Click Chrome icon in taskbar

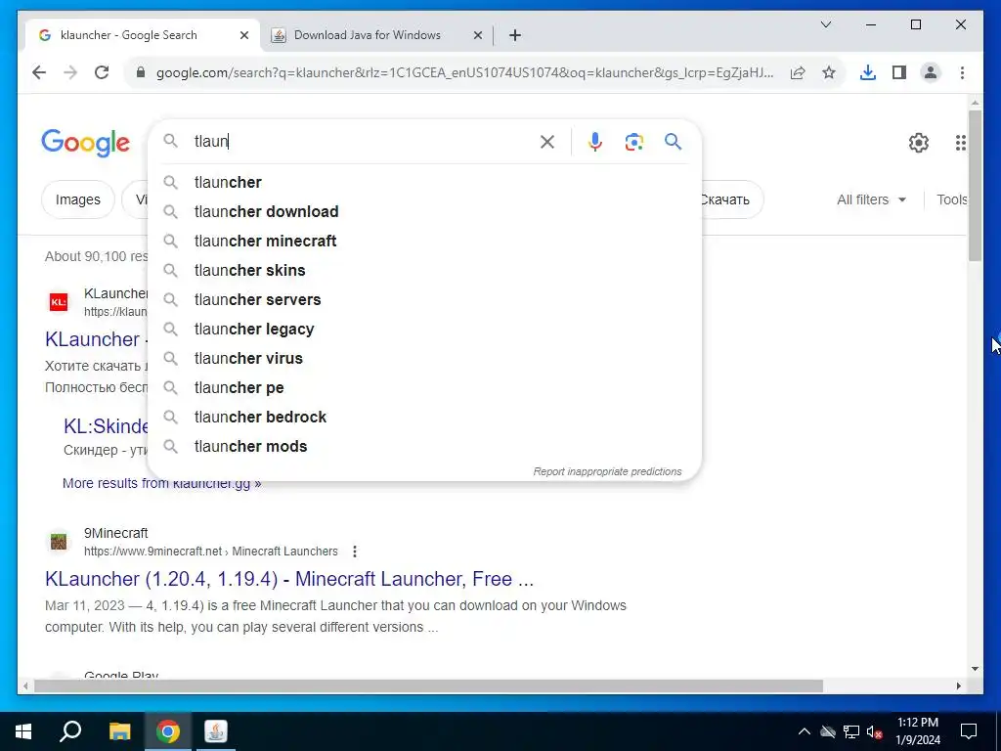(167, 731)
